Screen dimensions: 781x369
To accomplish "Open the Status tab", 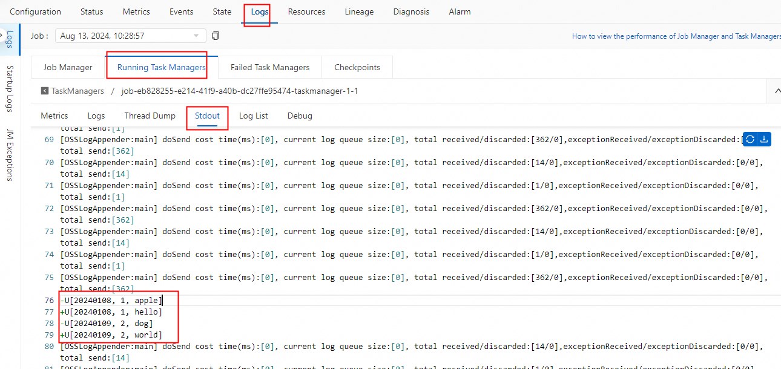I will [91, 11].
